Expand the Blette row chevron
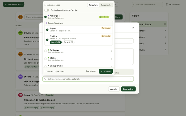The image size is (186, 116). click(x=112, y=59)
